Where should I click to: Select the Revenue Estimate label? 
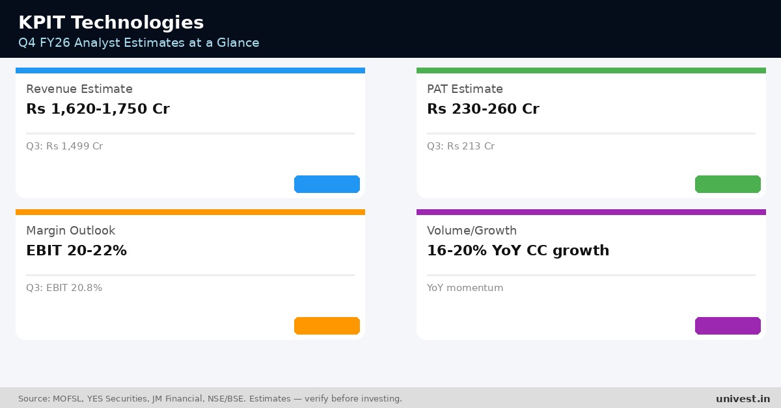[79, 89]
